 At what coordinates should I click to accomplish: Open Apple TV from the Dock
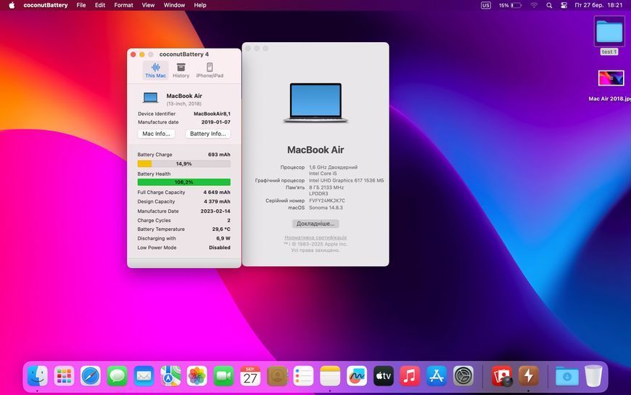point(384,376)
